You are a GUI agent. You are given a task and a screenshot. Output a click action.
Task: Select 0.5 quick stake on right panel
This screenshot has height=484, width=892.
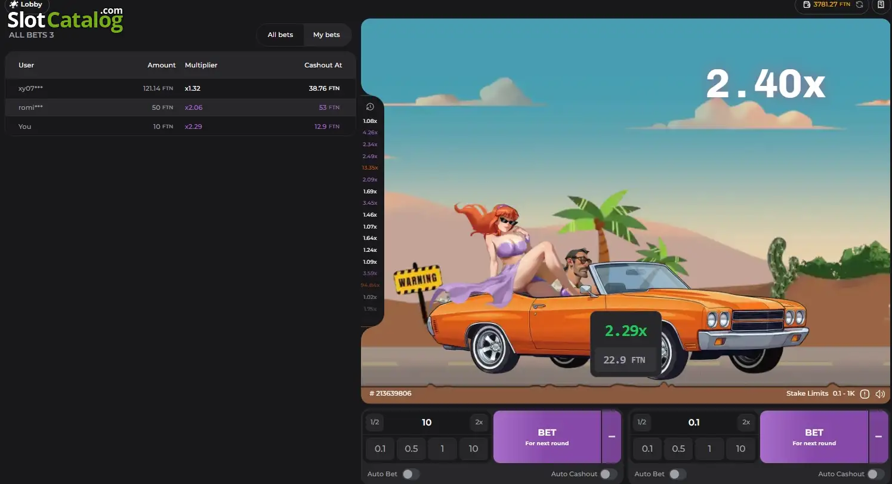[678, 449]
